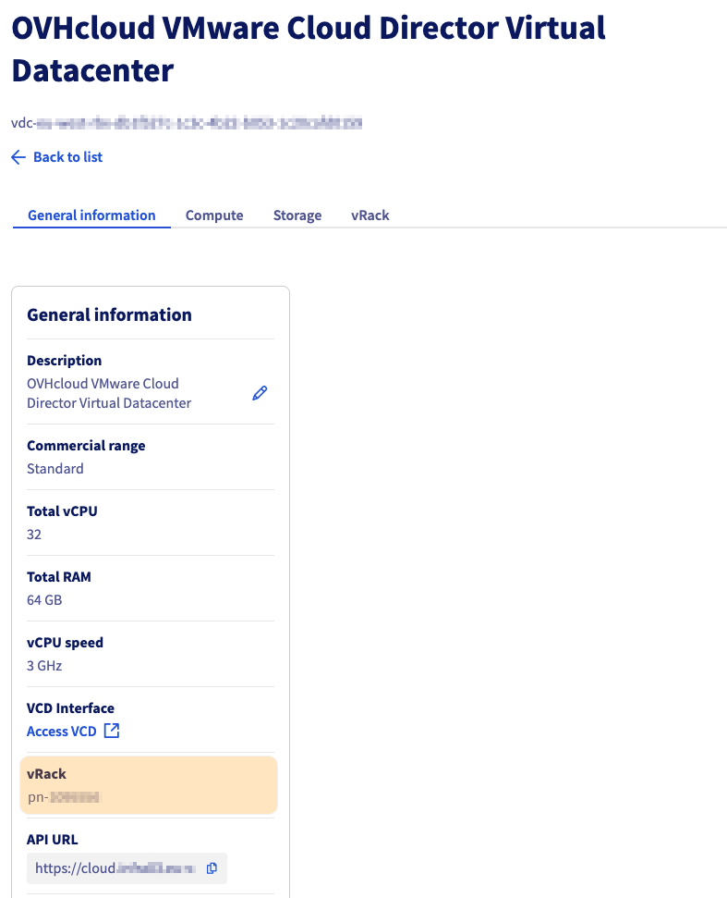Screen dimensions: 727x898
Task: Go to the Storage tab
Action: [x=297, y=215]
